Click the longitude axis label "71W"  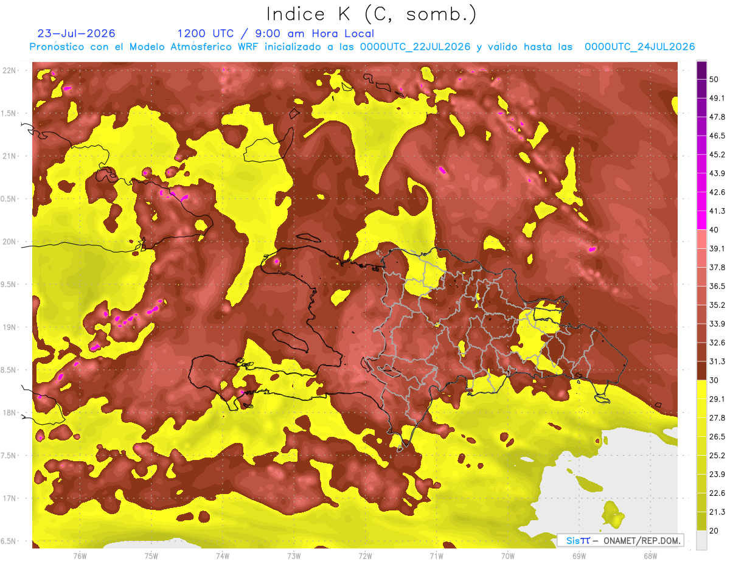pos(436,555)
